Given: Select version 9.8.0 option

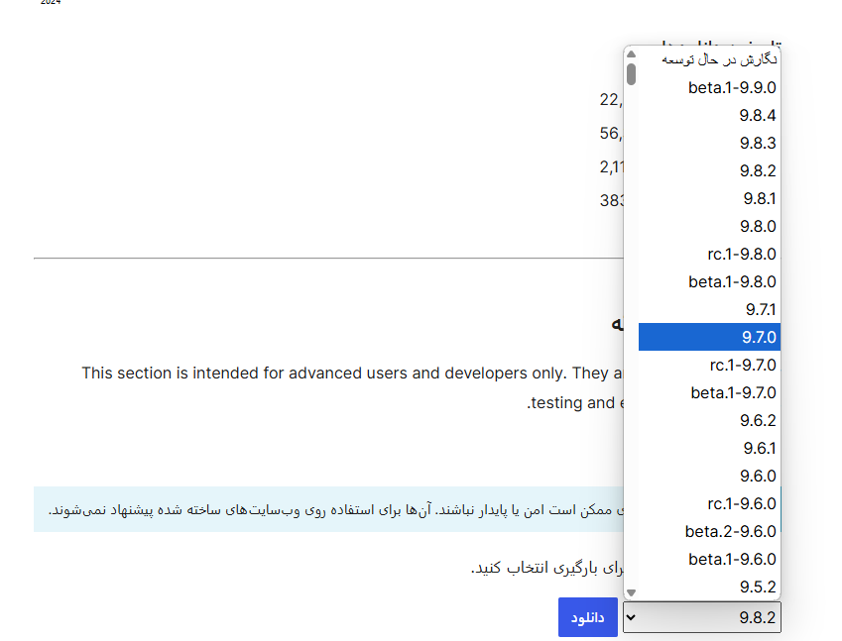Looking at the screenshot, I should coord(709,226).
